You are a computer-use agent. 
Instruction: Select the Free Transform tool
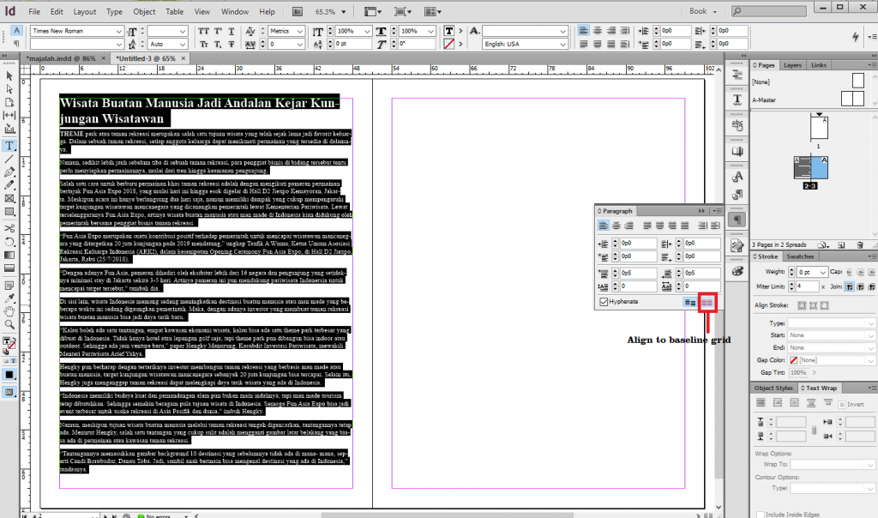pos(9,242)
